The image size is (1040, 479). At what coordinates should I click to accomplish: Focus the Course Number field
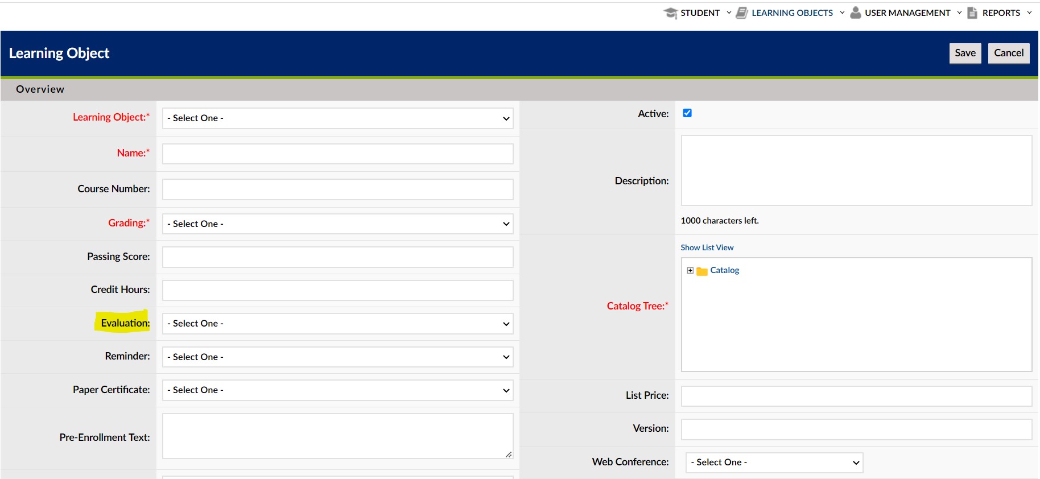338,189
